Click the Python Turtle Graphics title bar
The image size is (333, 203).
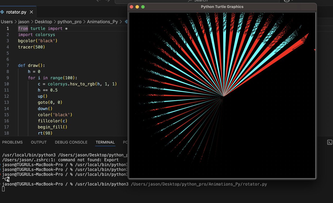click(222, 7)
